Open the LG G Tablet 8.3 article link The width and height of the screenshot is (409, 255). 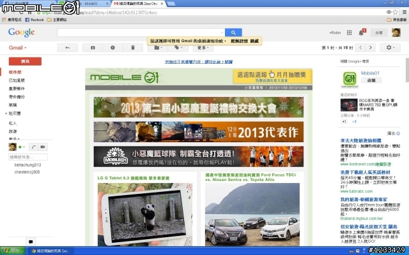[134, 178]
